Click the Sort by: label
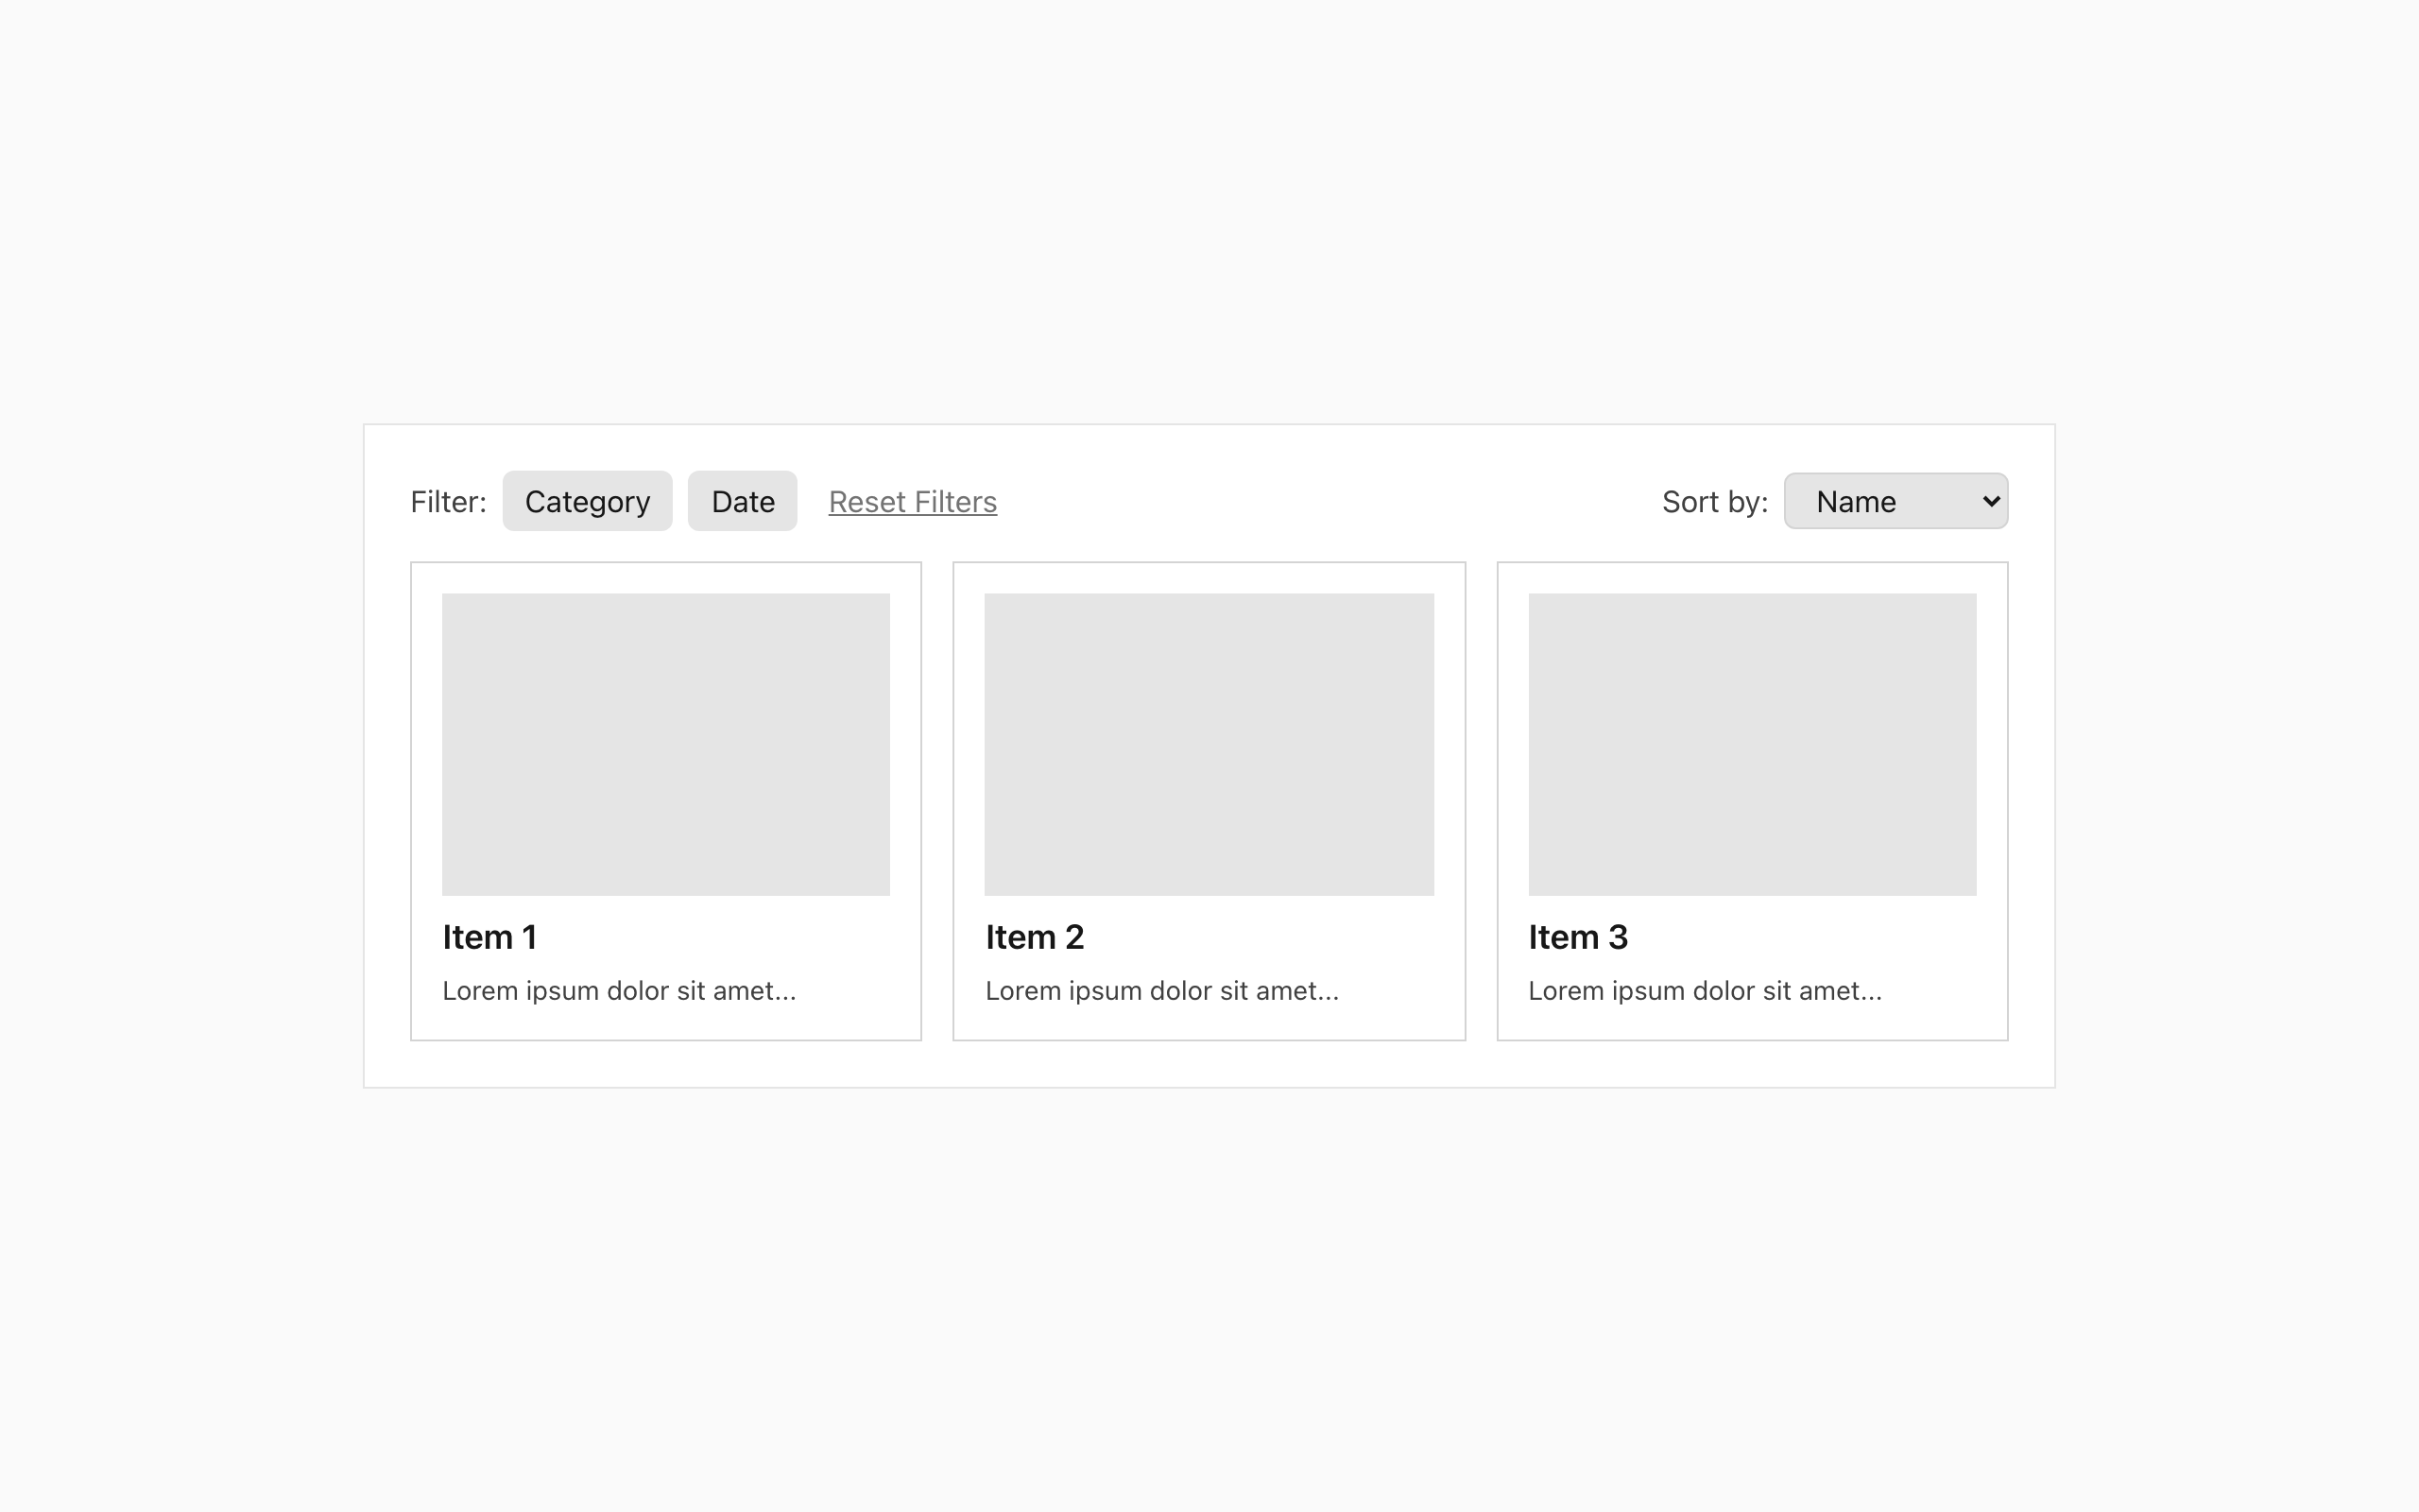The width and height of the screenshot is (2419, 1512). coord(1714,501)
